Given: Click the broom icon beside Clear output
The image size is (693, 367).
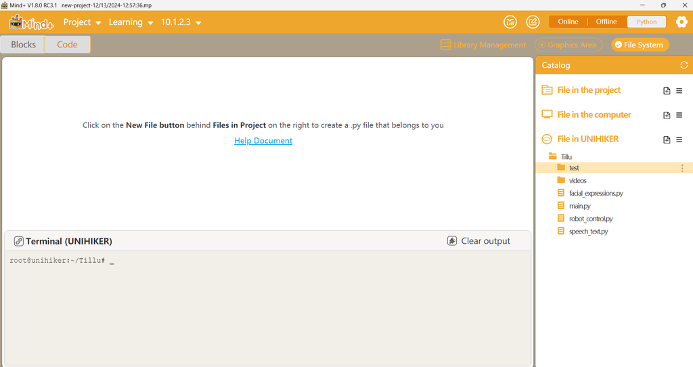Looking at the screenshot, I should (x=451, y=241).
